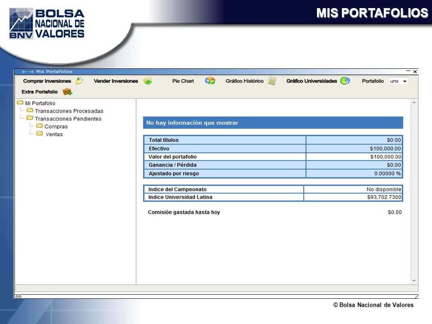This screenshot has width=432, height=324.
Task: Click the link icon in status bar
Action: pyautogui.click(x=18, y=297)
